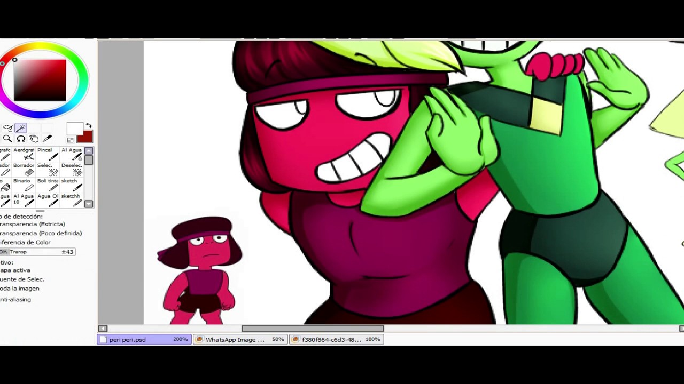
Task: Choose the Borrador eraser tool
Action: [24, 170]
